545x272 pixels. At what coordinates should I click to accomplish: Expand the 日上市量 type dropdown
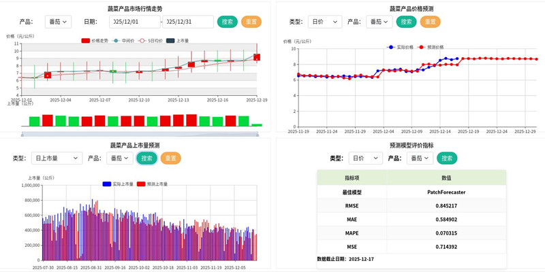57,158
